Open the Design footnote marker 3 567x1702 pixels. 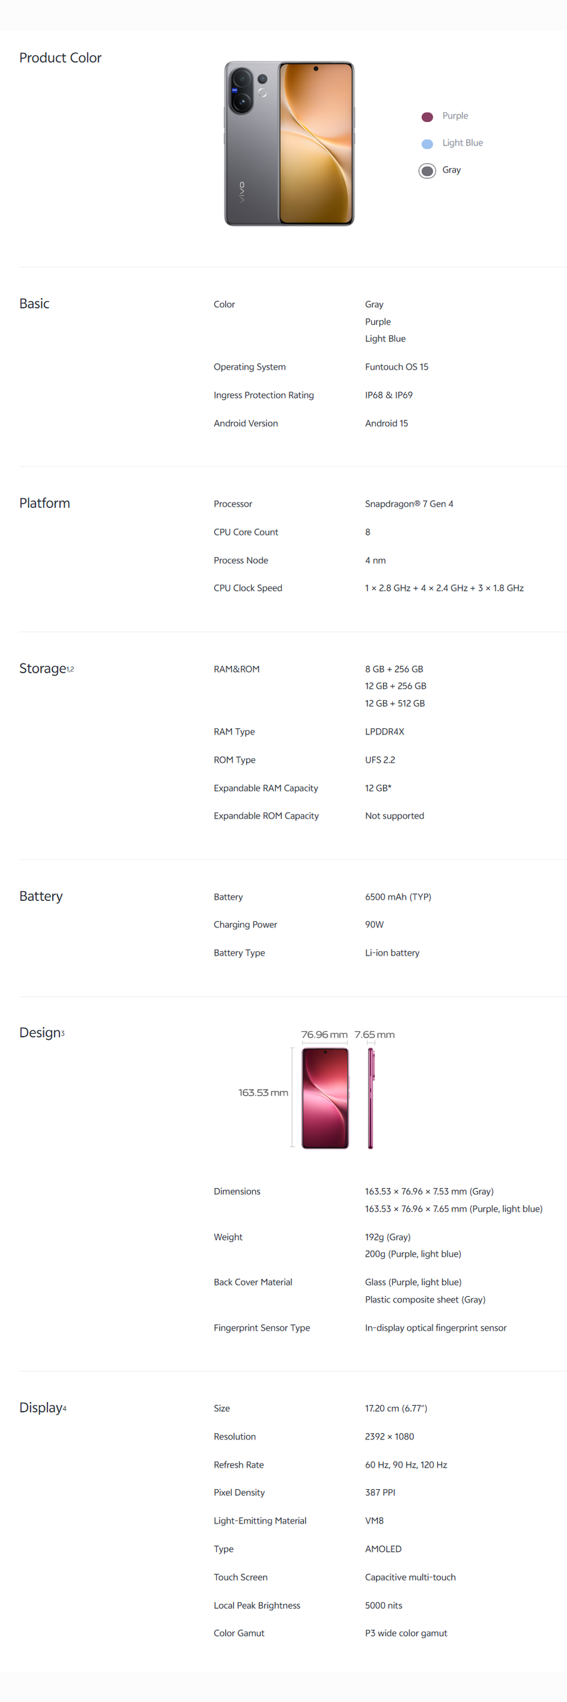click(x=63, y=1034)
